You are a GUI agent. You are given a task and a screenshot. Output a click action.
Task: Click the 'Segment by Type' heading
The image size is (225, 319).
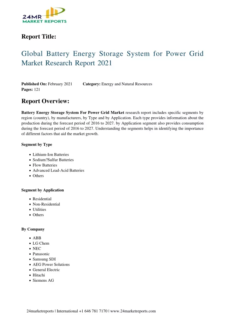tap(37, 145)
